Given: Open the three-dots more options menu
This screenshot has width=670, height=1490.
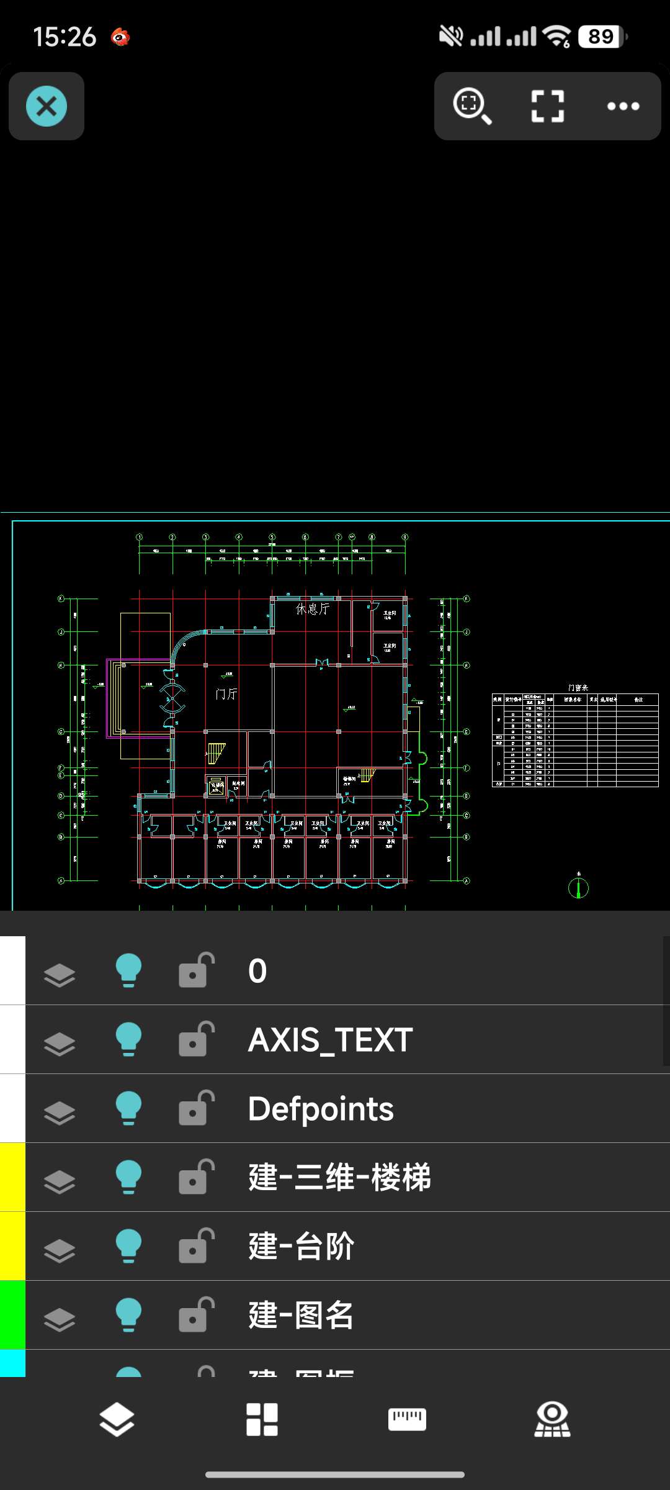Looking at the screenshot, I should coord(623,106).
